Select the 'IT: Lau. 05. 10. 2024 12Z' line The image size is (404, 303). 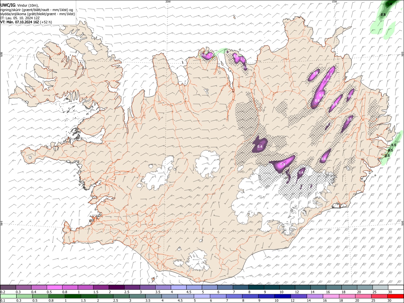20,18
